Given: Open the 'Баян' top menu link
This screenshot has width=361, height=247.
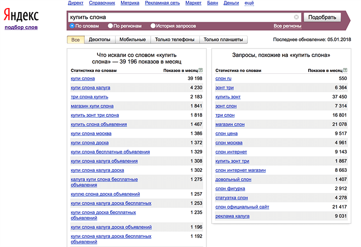Looking at the screenshot, I should tap(213, 3).
